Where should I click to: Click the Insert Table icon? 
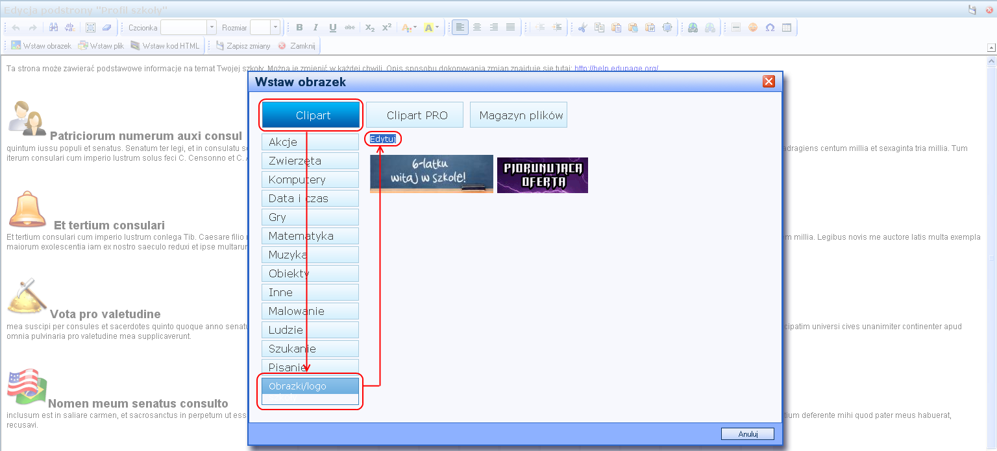pos(787,27)
